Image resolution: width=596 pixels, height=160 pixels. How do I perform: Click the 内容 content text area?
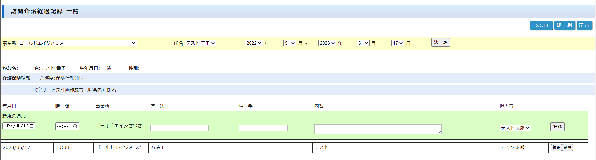pos(377,129)
